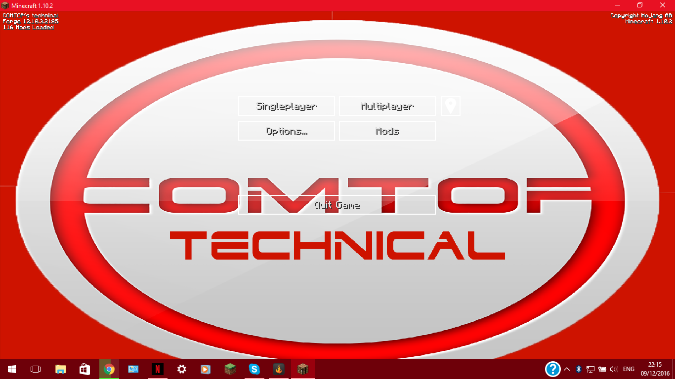Open Task View on the taskbar
The width and height of the screenshot is (675, 379).
36,369
